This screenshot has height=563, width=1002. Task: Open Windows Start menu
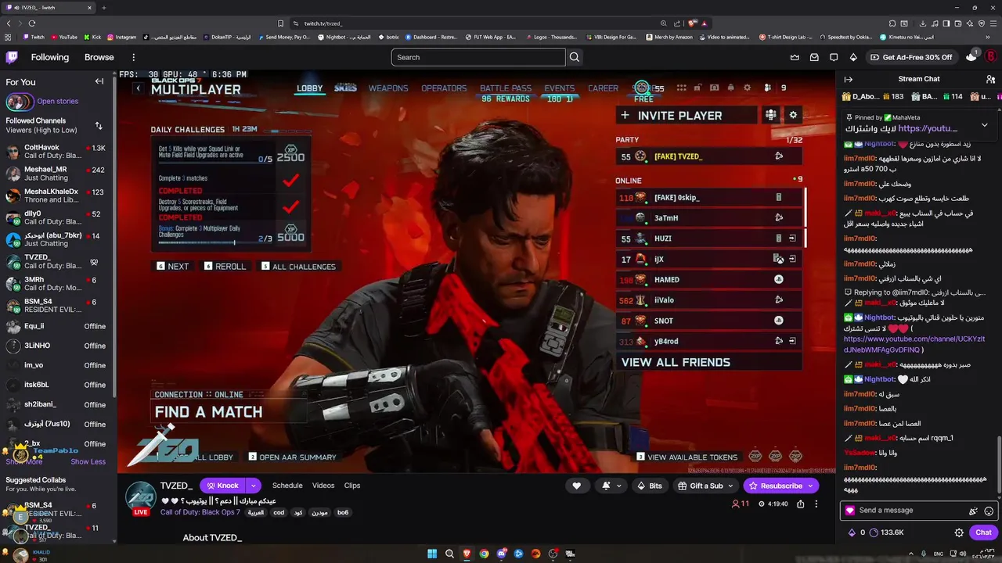click(x=432, y=554)
